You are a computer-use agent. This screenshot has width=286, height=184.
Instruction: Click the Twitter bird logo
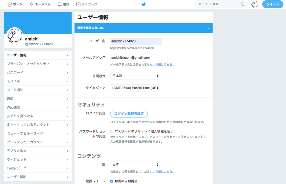(x=144, y=4)
